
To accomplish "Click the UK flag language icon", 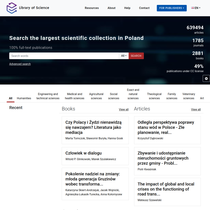I will coord(192,8).
